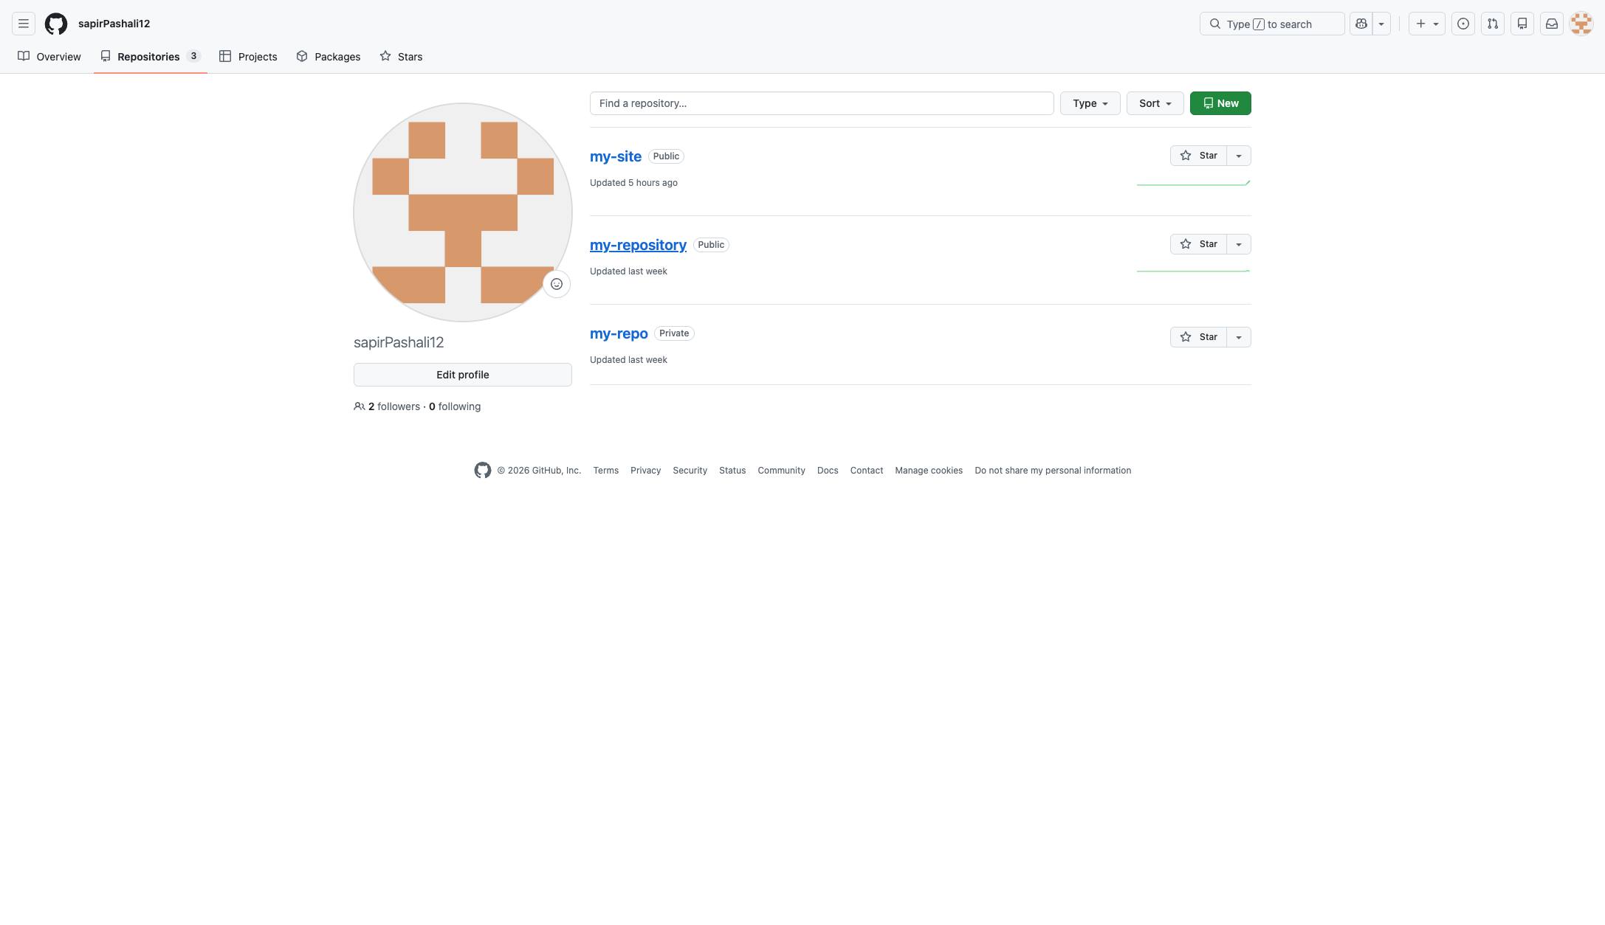This screenshot has width=1605, height=925.
Task: Select the Repositories tab
Action: point(151,56)
